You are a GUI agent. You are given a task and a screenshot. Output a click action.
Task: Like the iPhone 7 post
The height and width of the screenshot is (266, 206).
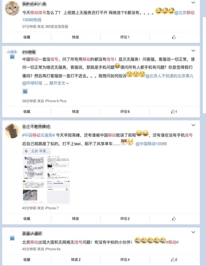(x=174, y=218)
